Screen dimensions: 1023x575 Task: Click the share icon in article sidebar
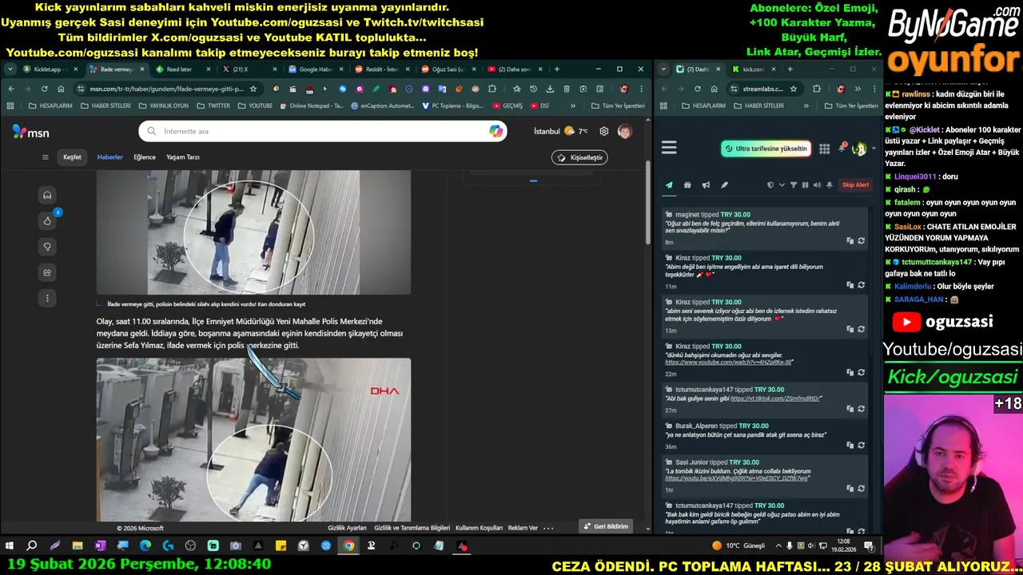pos(47,272)
